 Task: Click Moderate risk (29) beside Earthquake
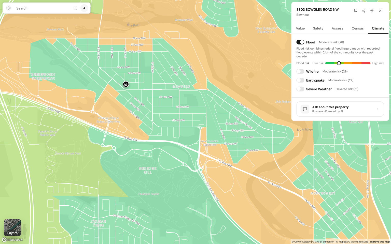point(341,80)
